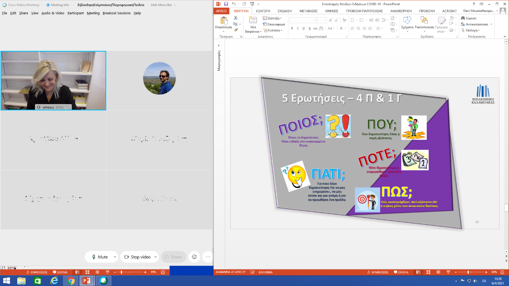Click the Εύρεση find icon
This screenshot has height=286, width=509.
(468, 18)
